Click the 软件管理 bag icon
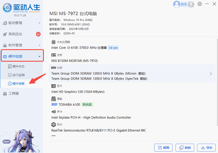 [5, 45]
